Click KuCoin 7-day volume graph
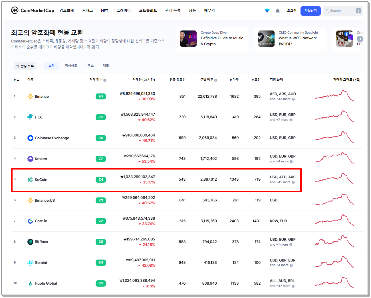Viewport: 371px width, 298px height. coord(334,179)
